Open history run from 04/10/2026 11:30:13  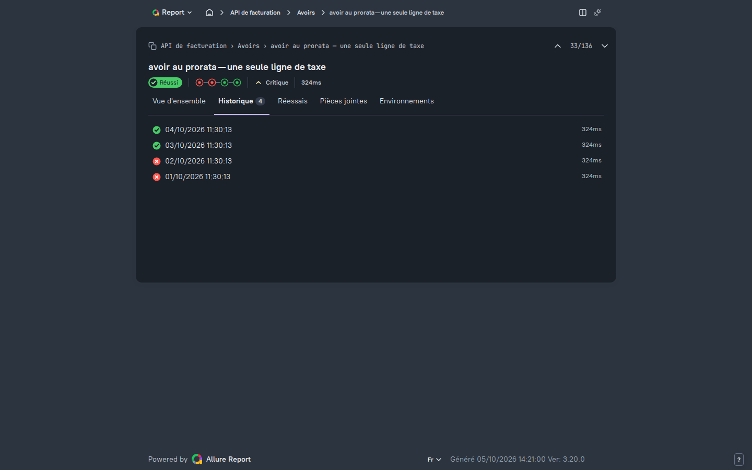(376, 130)
